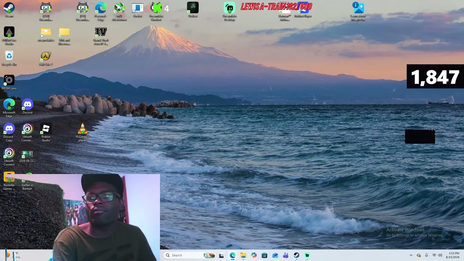Open the weather widget on the taskbar

tap(12, 255)
